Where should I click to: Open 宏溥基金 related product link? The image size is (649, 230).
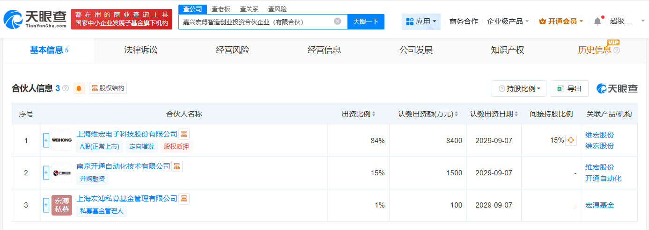[x=599, y=205]
